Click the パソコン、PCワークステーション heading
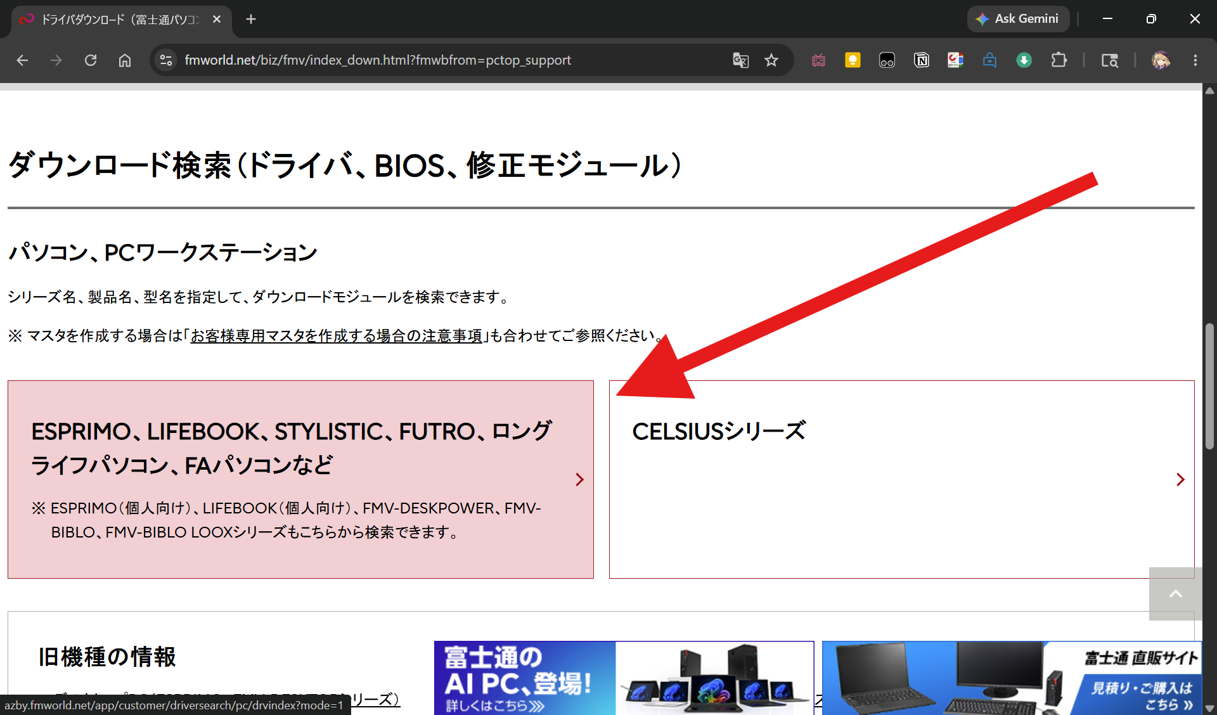This screenshot has width=1217, height=715. click(x=162, y=252)
